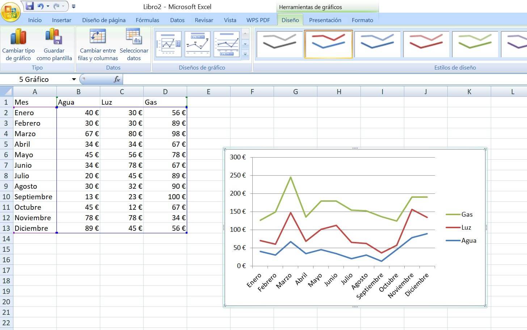Click the Office button
Screen dimensions: 527x330
coord(11,12)
